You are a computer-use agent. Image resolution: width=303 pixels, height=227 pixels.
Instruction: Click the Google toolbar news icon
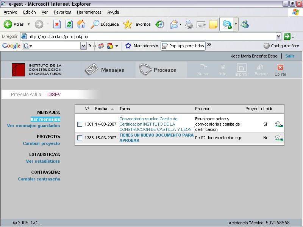pyautogui.click(x=101, y=46)
